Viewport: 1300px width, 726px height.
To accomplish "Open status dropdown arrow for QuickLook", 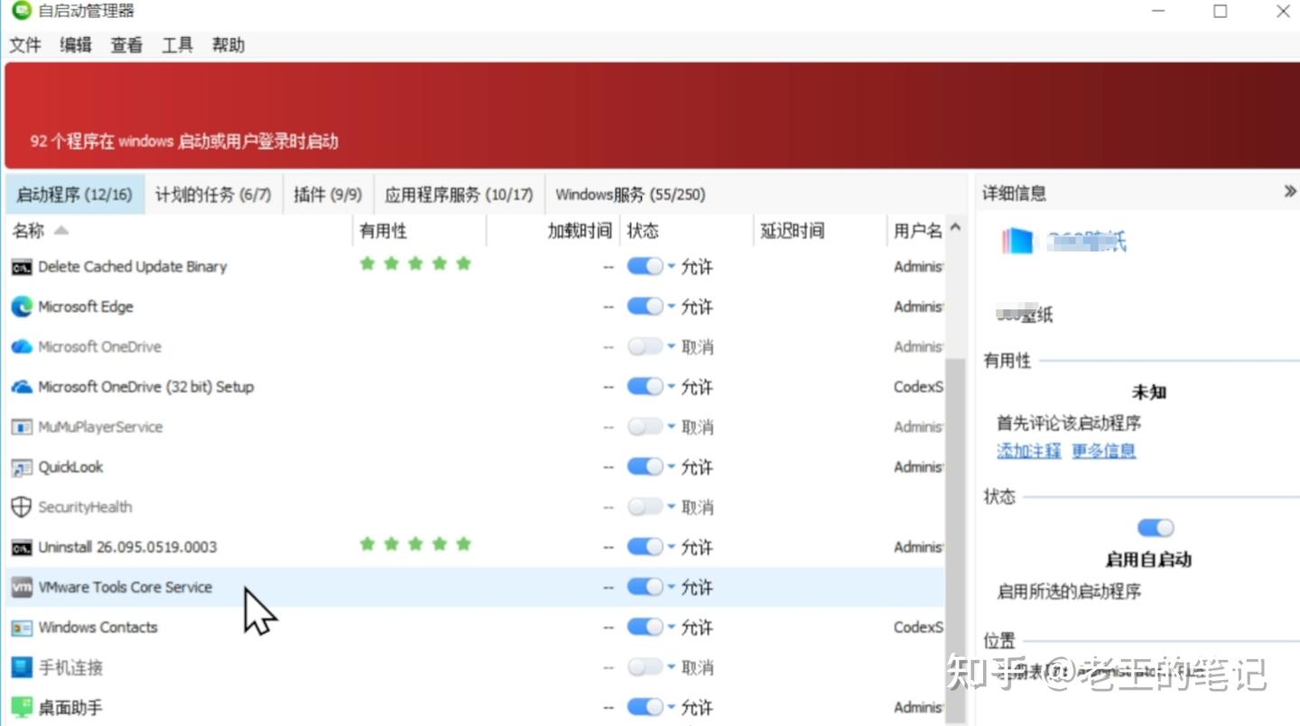I will (x=672, y=467).
